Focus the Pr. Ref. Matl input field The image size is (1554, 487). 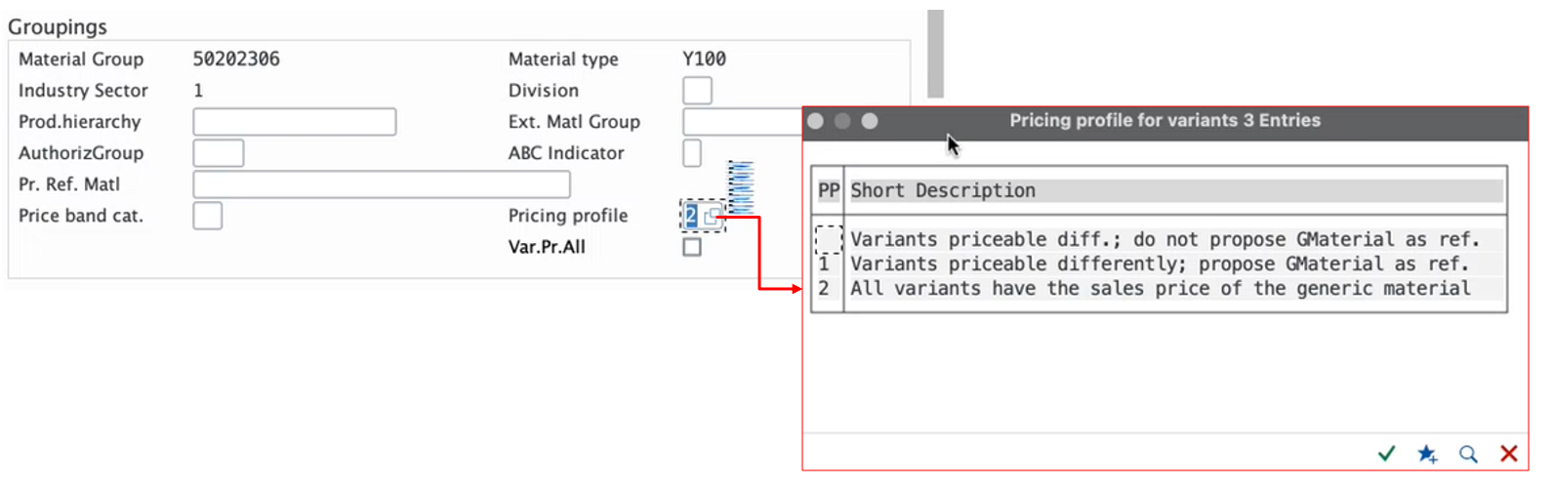(x=381, y=184)
